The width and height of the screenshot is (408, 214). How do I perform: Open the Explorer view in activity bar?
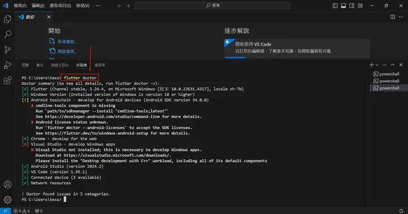tap(8, 19)
